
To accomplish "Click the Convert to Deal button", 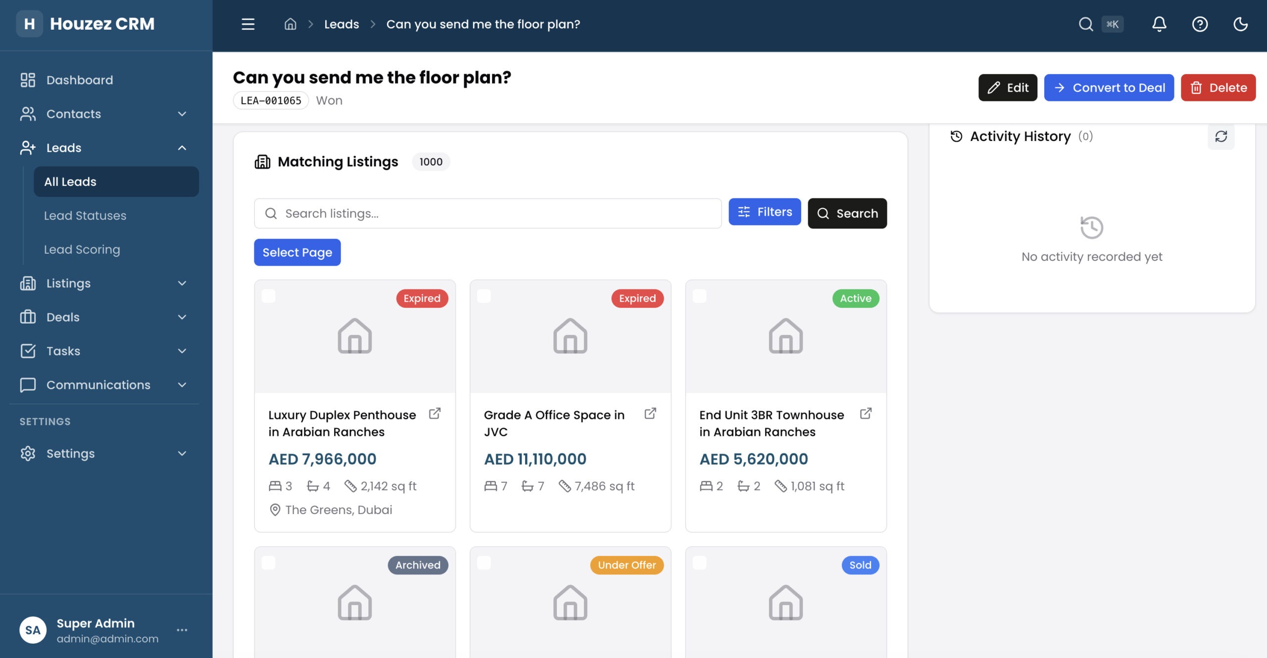I will point(1109,88).
